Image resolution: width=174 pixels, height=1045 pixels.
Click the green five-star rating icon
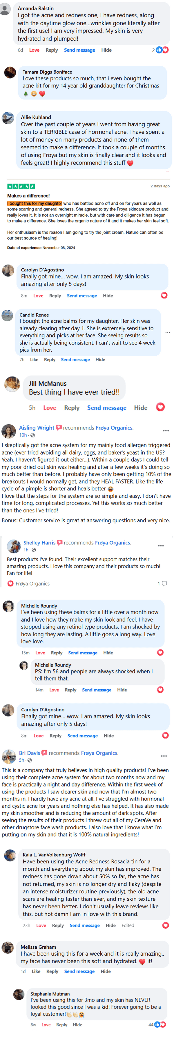(x=21, y=186)
